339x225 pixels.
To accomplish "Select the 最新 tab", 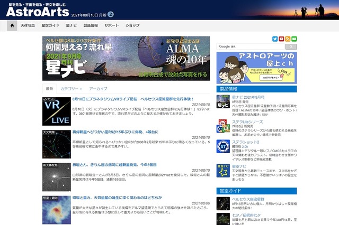I will pos(49,89).
